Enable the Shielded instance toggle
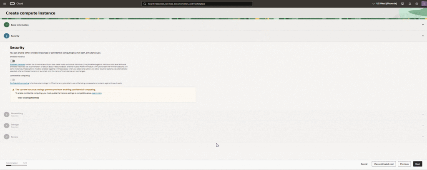Screen dimensions: 427x170 pyautogui.click(x=13, y=61)
